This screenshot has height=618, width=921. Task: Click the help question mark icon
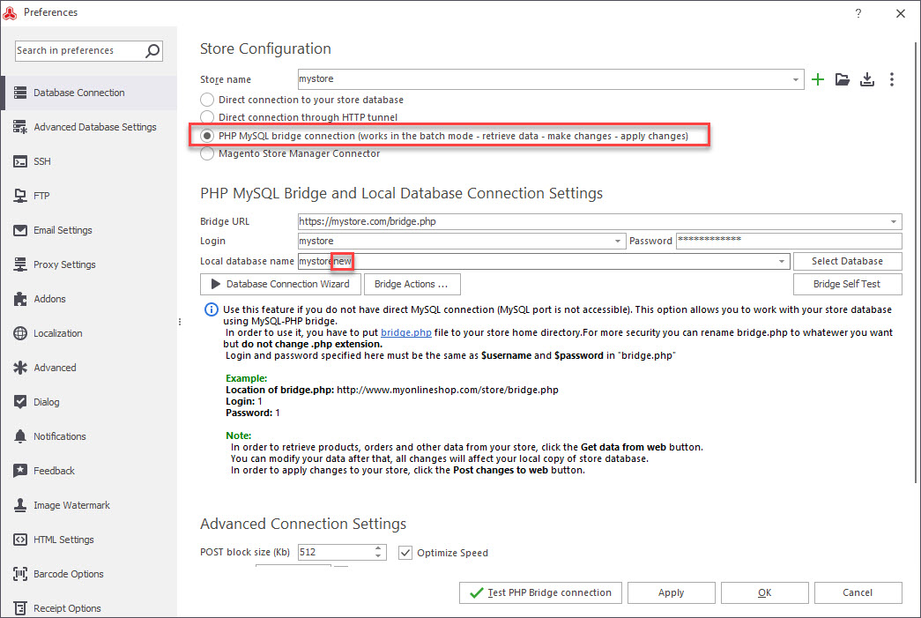858,13
